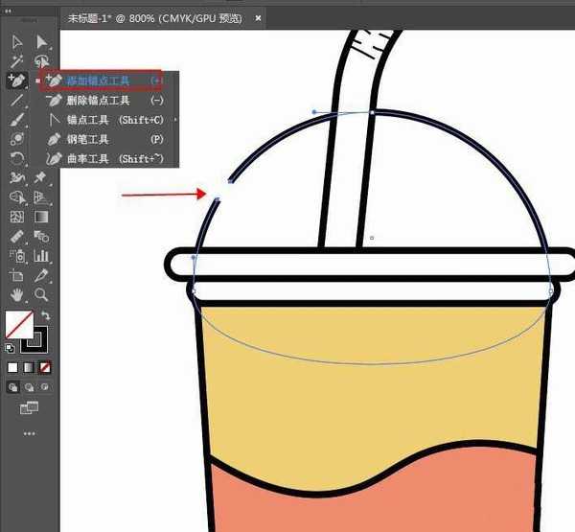The height and width of the screenshot is (532, 575).
Task: Open the Edit Toolbar three-dots menu
Action: (x=29, y=433)
